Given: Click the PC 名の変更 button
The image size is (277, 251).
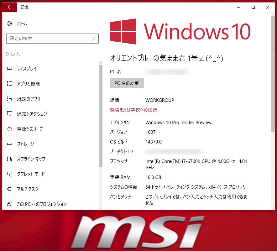Looking at the screenshot, I should click(127, 83).
